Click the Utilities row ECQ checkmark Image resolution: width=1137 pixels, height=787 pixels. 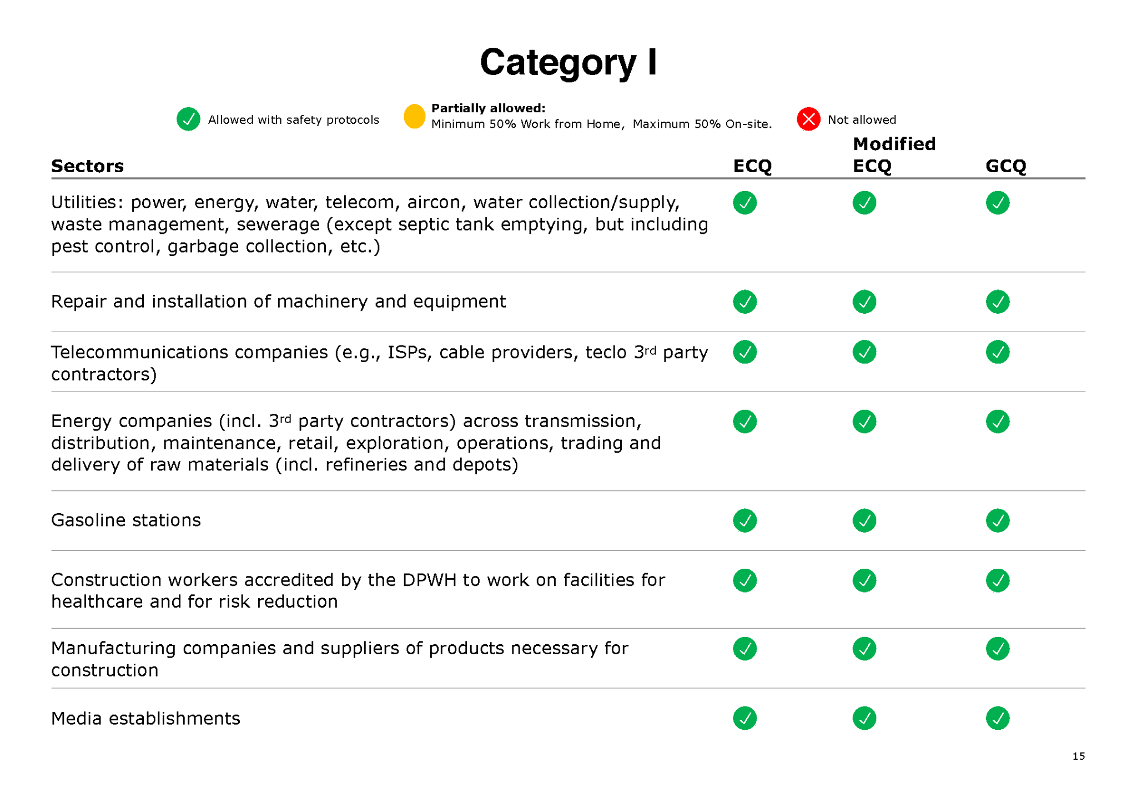click(x=744, y=203)
